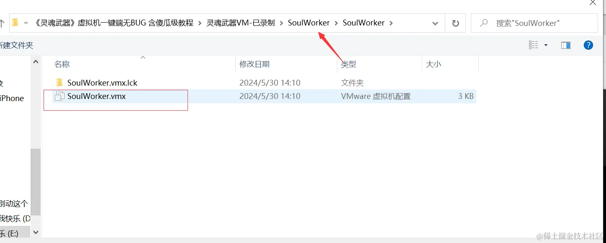The image size is (606, 243).
Task: Sort by 类型 column header
Action: (x=349, y=64)
